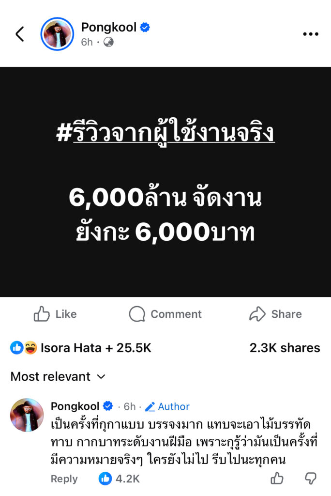Expand the Most relevant comment sort dropdown
Image resolution: width=331 pixels, height=496 pixels.
(x=58, y=376)
